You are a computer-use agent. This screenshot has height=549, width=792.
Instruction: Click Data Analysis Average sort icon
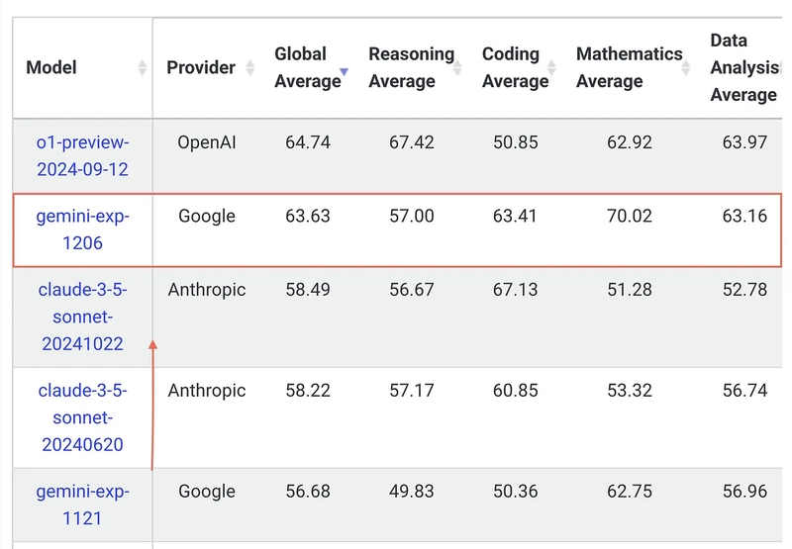[781, 67]
